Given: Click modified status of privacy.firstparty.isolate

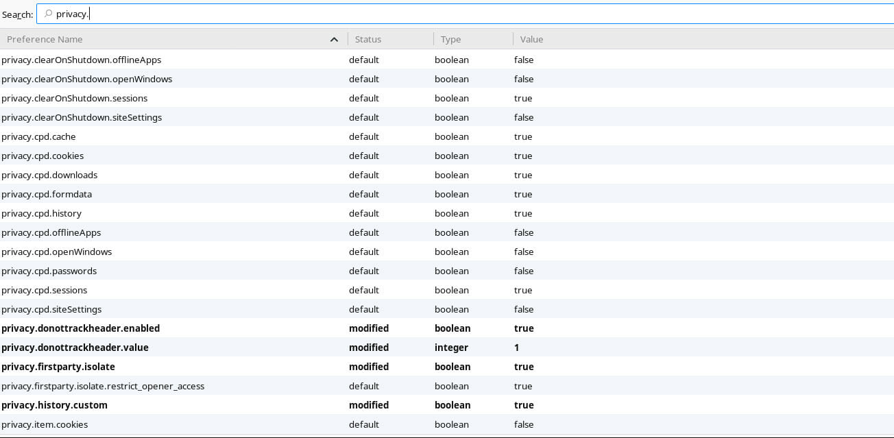Looking at the screenshot, I should tap(369, 367).
